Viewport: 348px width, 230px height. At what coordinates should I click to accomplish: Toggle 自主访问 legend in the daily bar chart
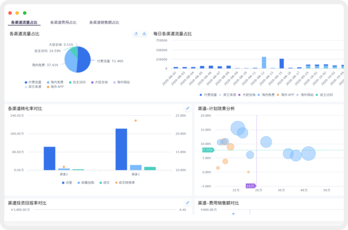pyautogui.click(x=325, y=95)
